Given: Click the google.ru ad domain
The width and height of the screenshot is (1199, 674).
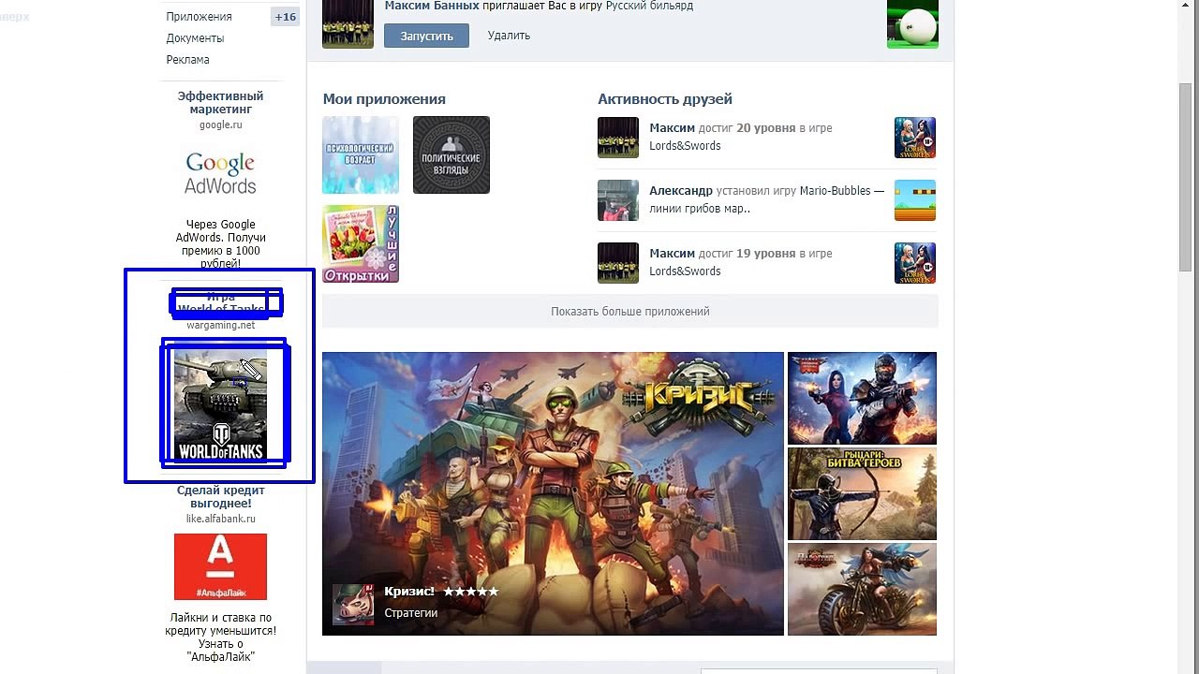Looking at the screenshot, I should pyautogui.click(x=220, y=125).
